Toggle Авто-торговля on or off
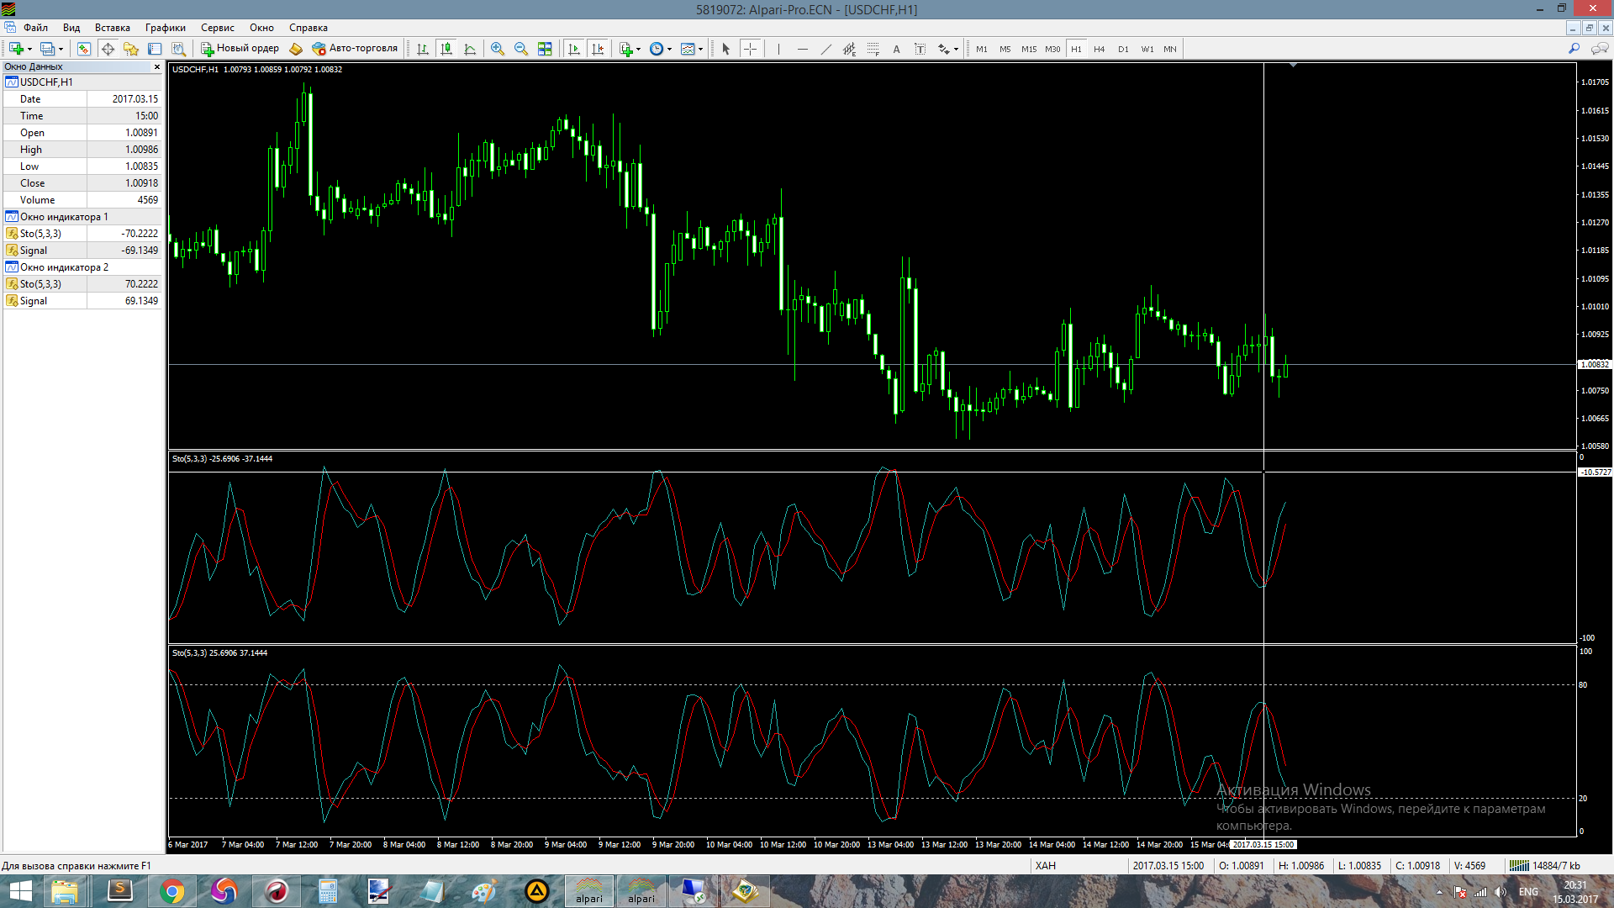 (x=355, y=48)
